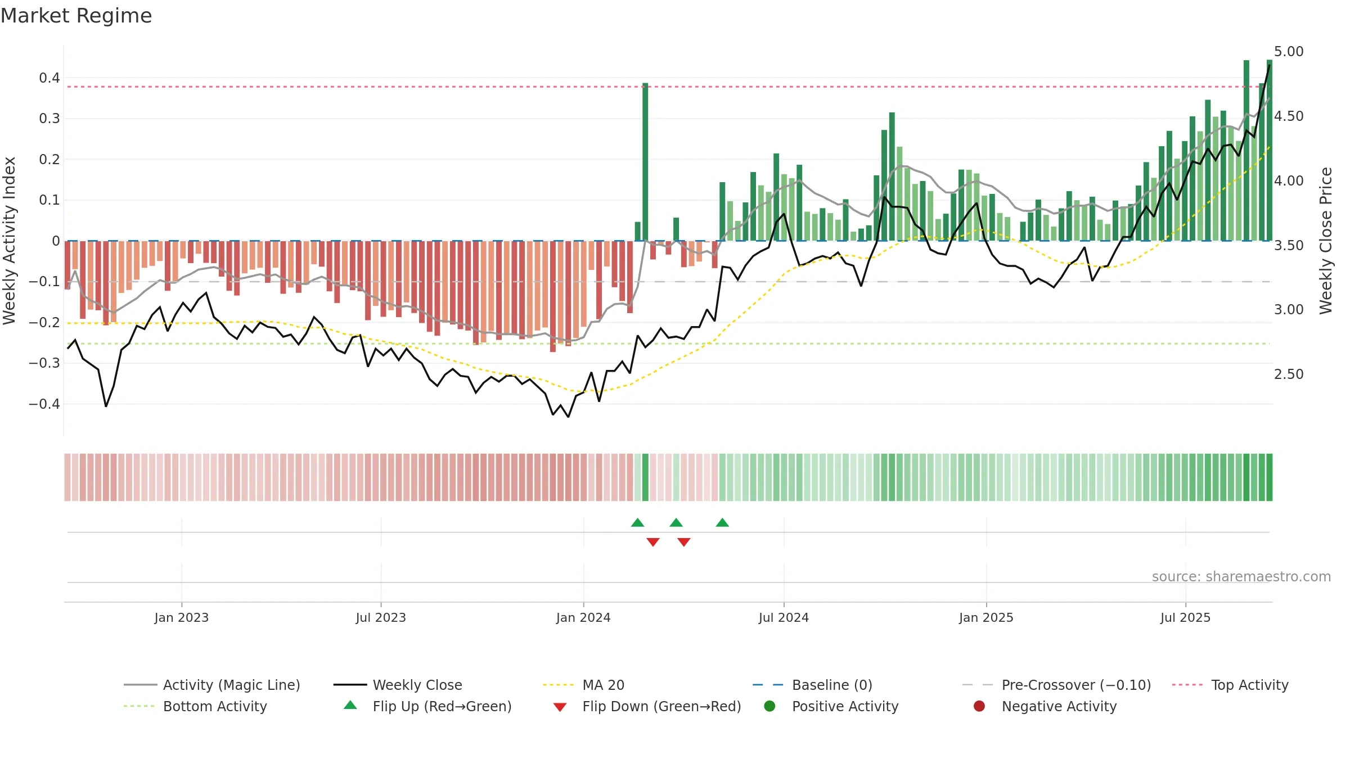The width and height of the screenshot is (1350, 759).
Task: Click the Jul 2023 axis label
Action: click(381, 617)
